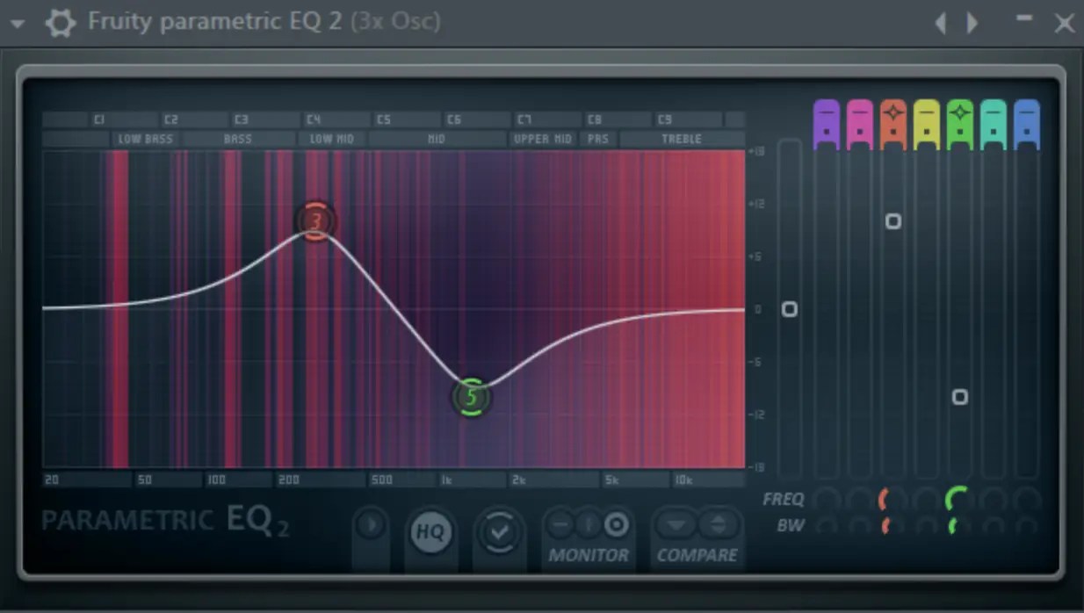Select the purple band 1 shape icon

coord(826,123)
